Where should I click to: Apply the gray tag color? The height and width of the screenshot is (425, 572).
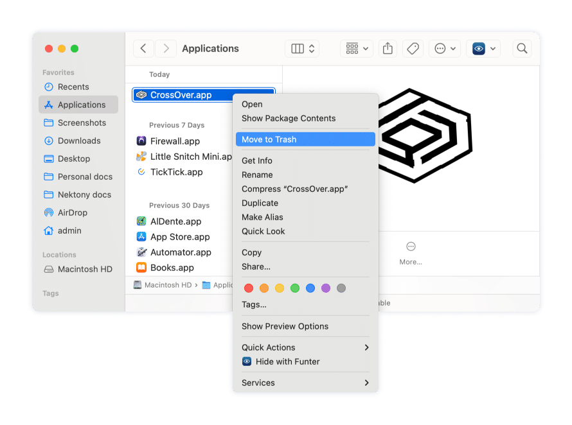[x=341, y=288]
